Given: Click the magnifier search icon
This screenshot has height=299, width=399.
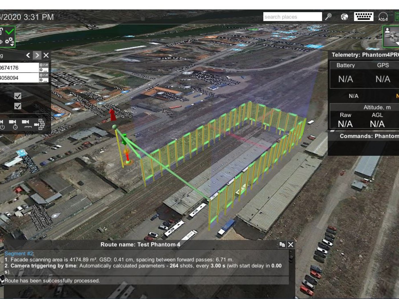Looking at the screenshot, I should (x=328, y=17).
